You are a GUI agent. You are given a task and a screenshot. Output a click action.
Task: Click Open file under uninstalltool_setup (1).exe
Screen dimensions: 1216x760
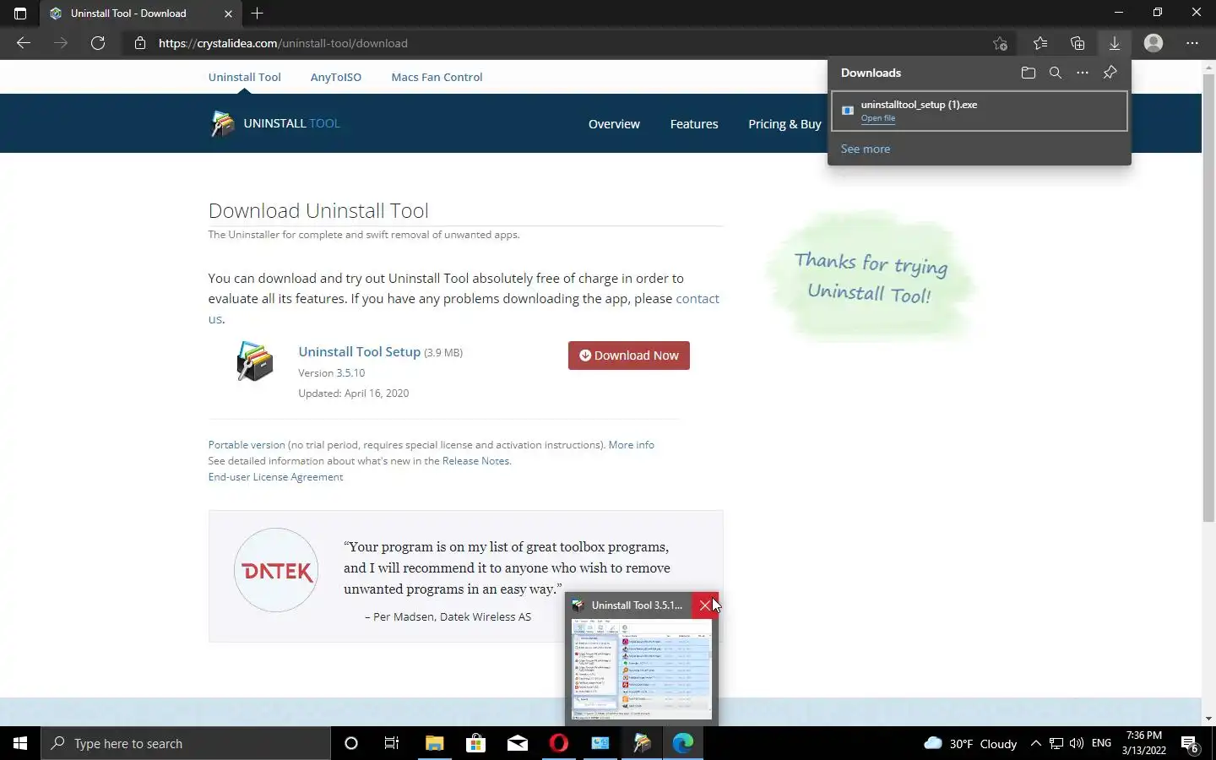878,118
